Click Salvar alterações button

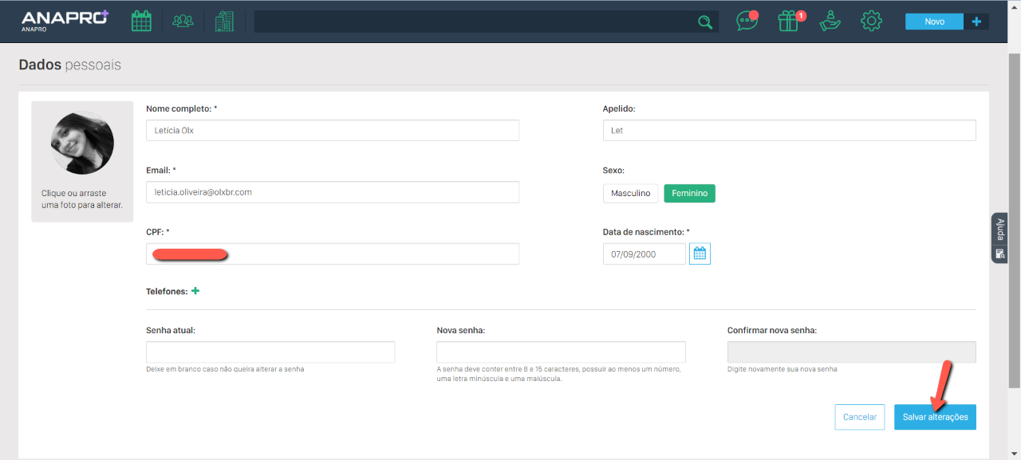935,417
